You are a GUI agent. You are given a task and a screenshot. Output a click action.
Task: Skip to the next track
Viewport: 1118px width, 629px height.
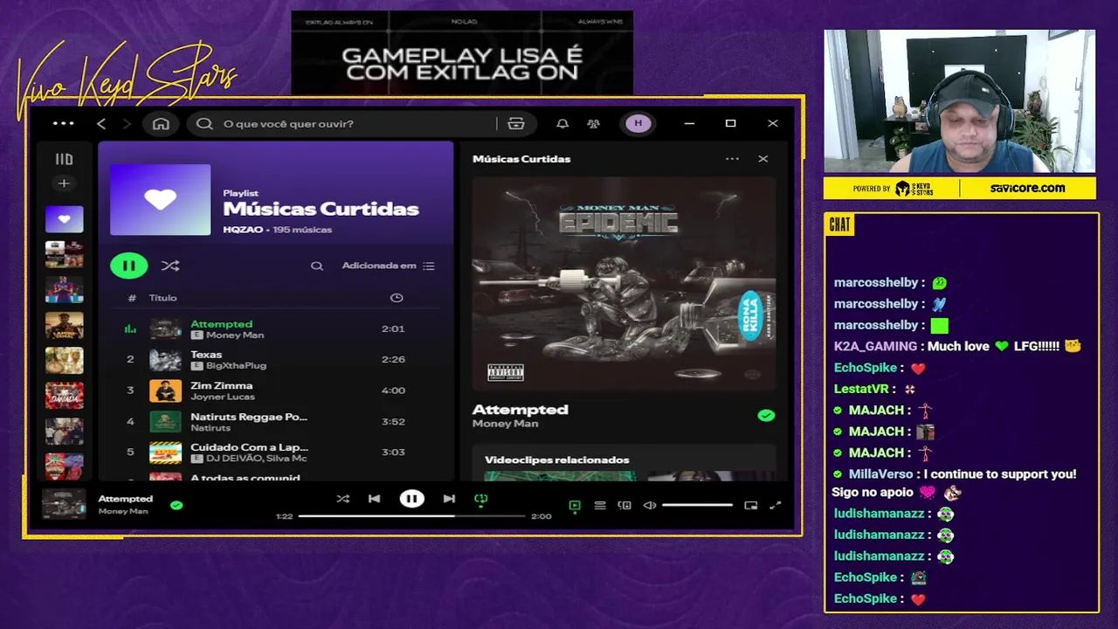449,499
